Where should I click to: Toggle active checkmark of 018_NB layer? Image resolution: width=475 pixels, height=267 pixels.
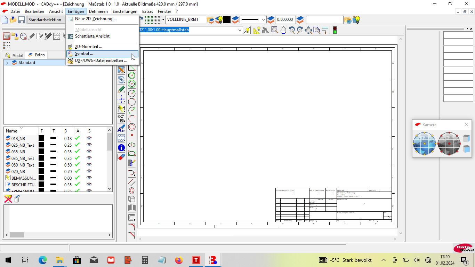tap(77, 138)
